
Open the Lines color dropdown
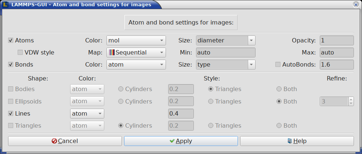(87, 114)
